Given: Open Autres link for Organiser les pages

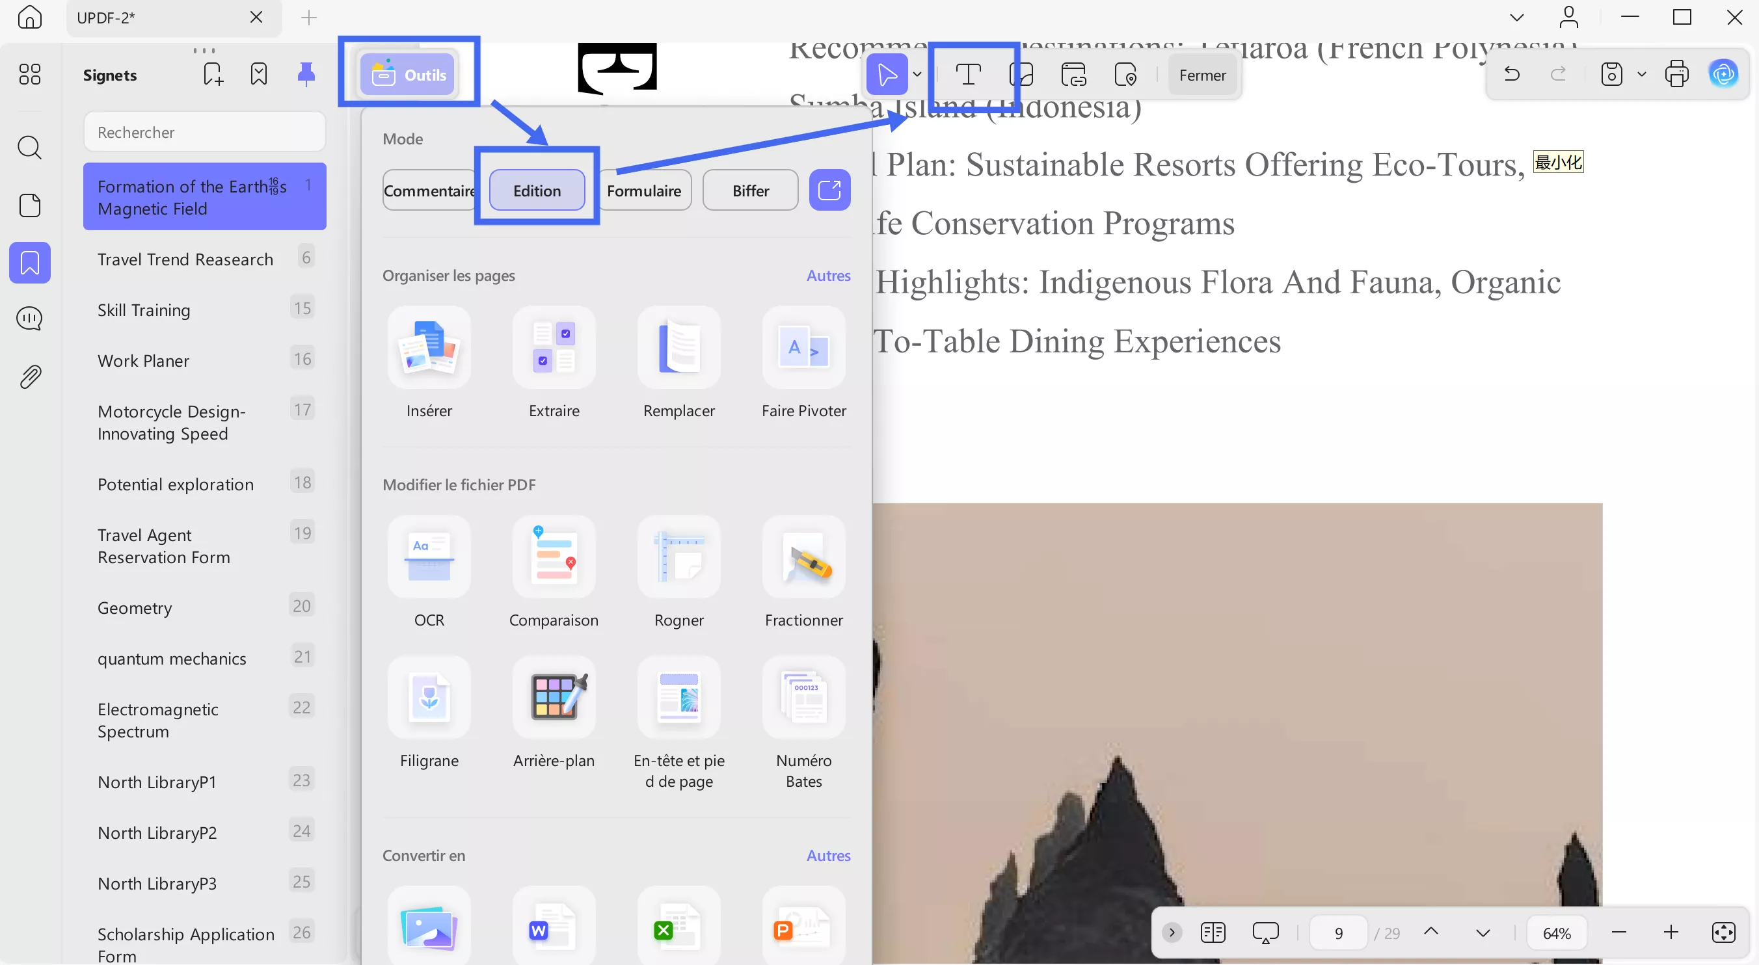Looking at the screenshot, I should pos(828,276).
